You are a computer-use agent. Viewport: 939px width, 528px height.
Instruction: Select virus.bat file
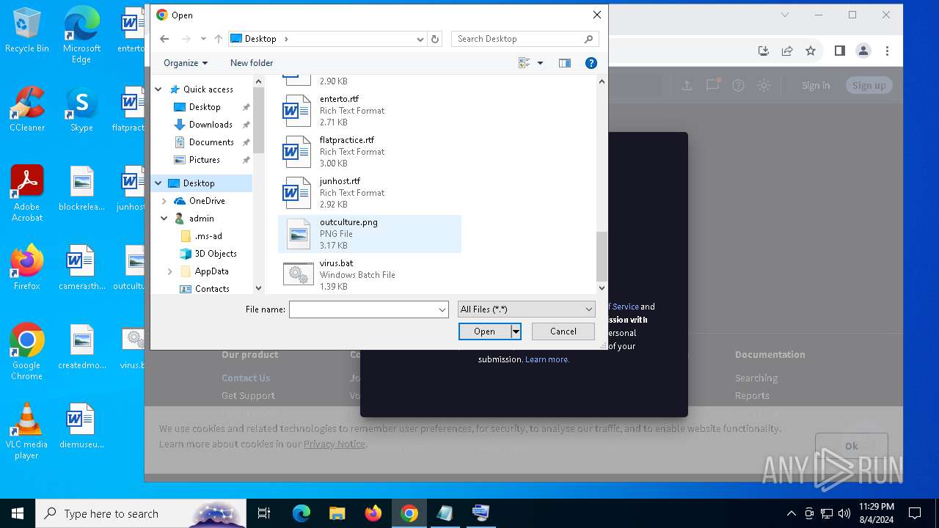pos(370,275)
